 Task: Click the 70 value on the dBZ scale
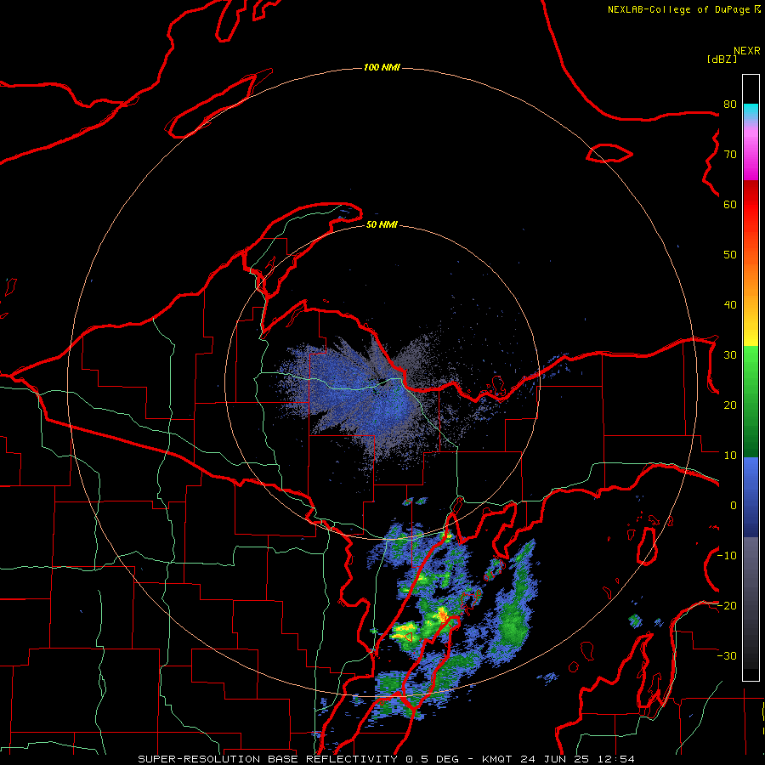coord(730,155)
